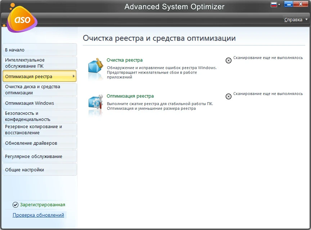Click the Зарегистрированная checkmark icon
Screen dimensions: 311x230
click(15, 205)
